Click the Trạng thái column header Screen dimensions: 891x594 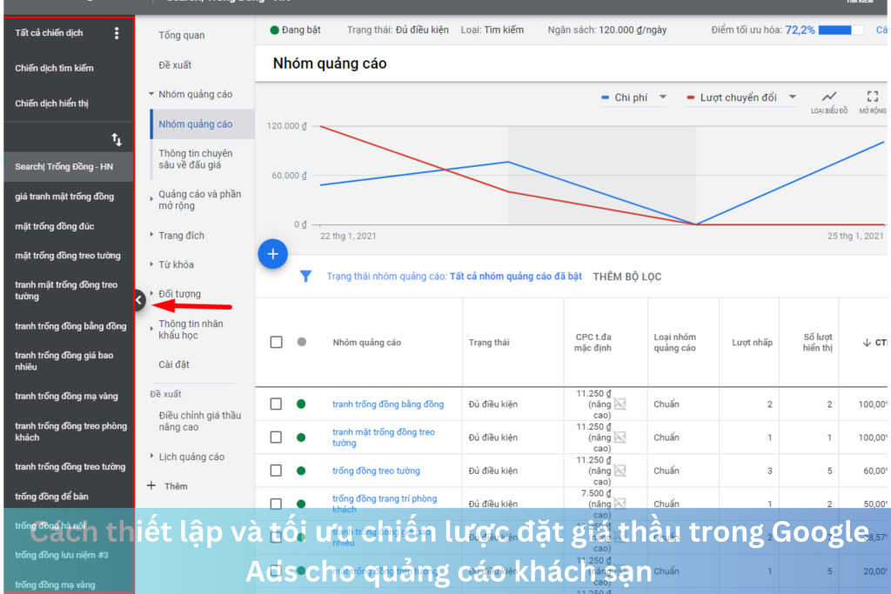(489, 343)
